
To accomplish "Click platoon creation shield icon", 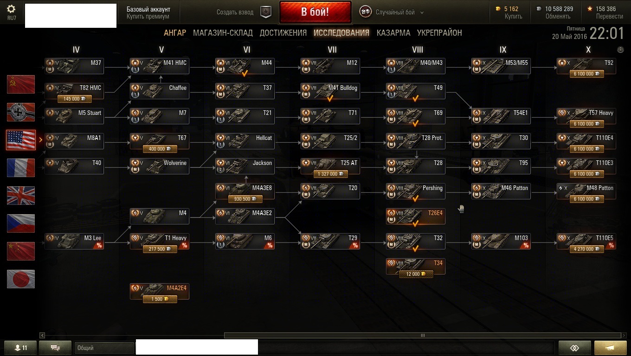I will pyautogui.click(x=265, y=12).
